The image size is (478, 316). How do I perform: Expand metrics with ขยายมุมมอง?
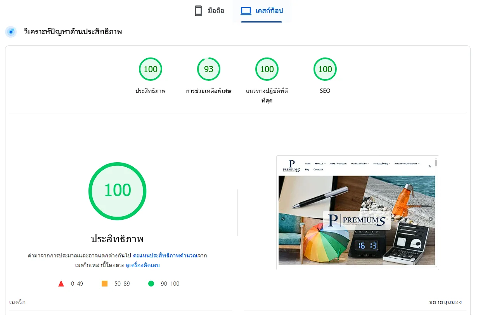(x=445, y=302)
